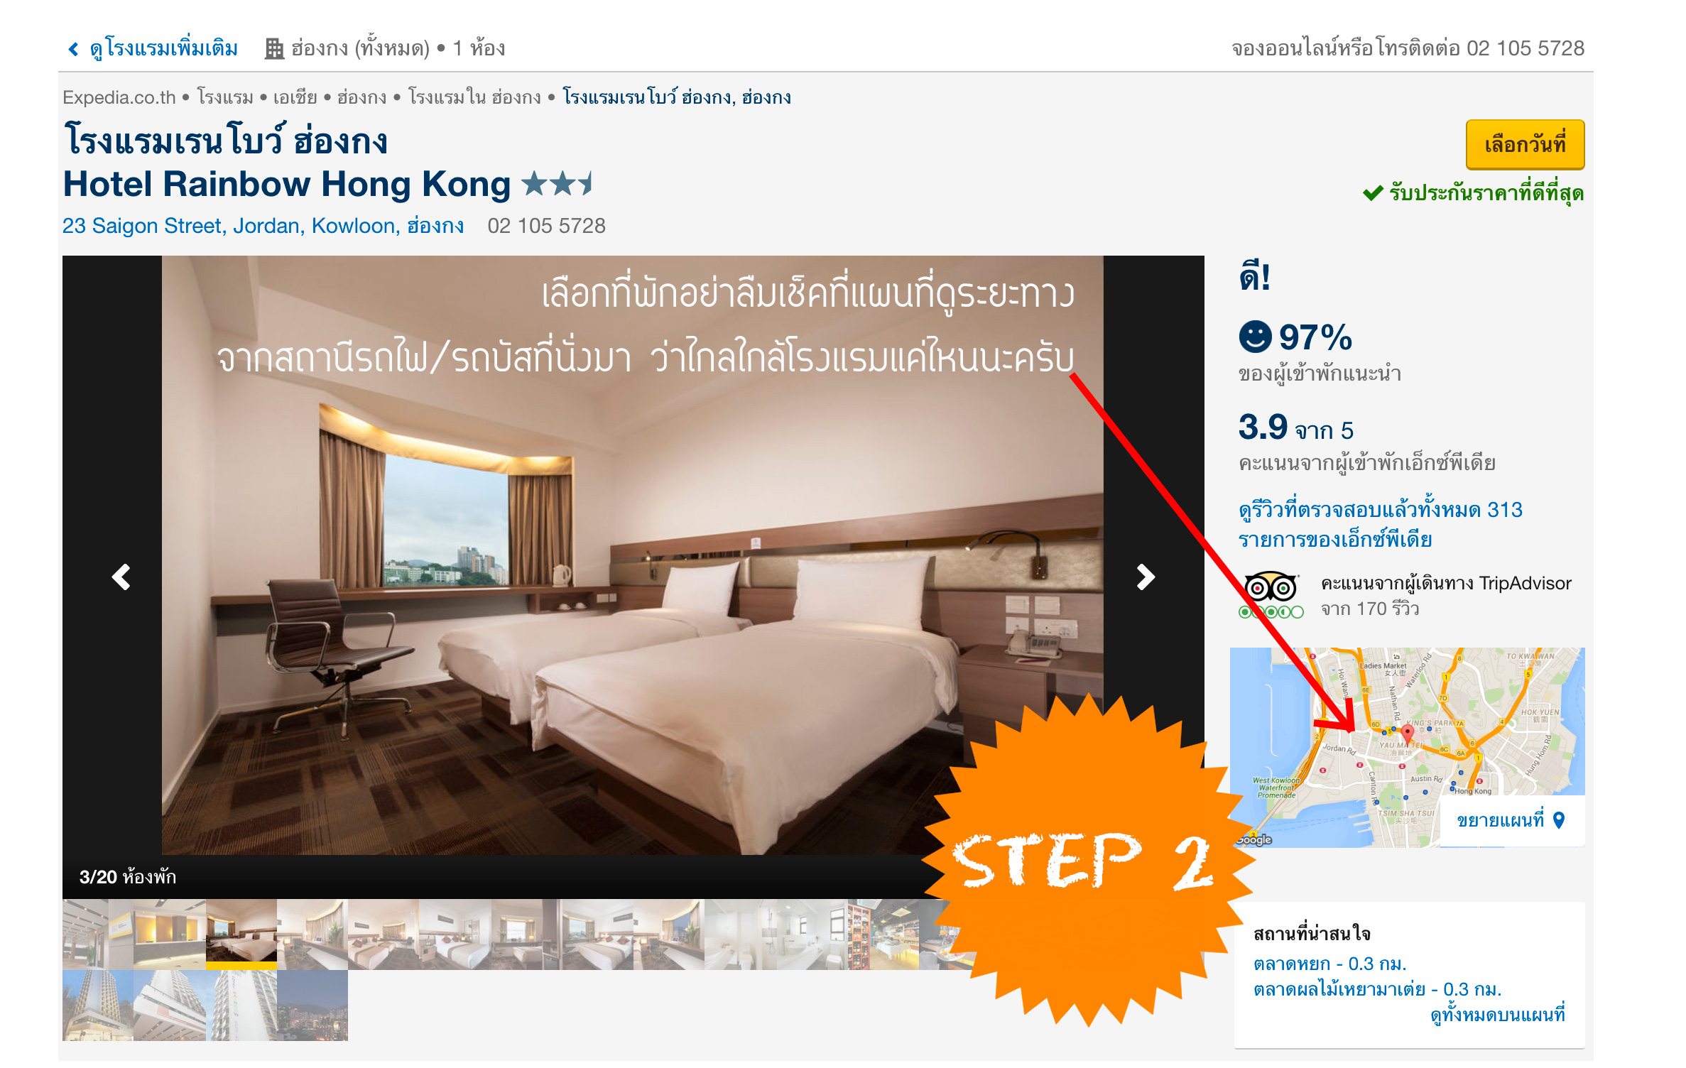
Task: Click the smiley face icon beside 97%
Action: 1255,337
